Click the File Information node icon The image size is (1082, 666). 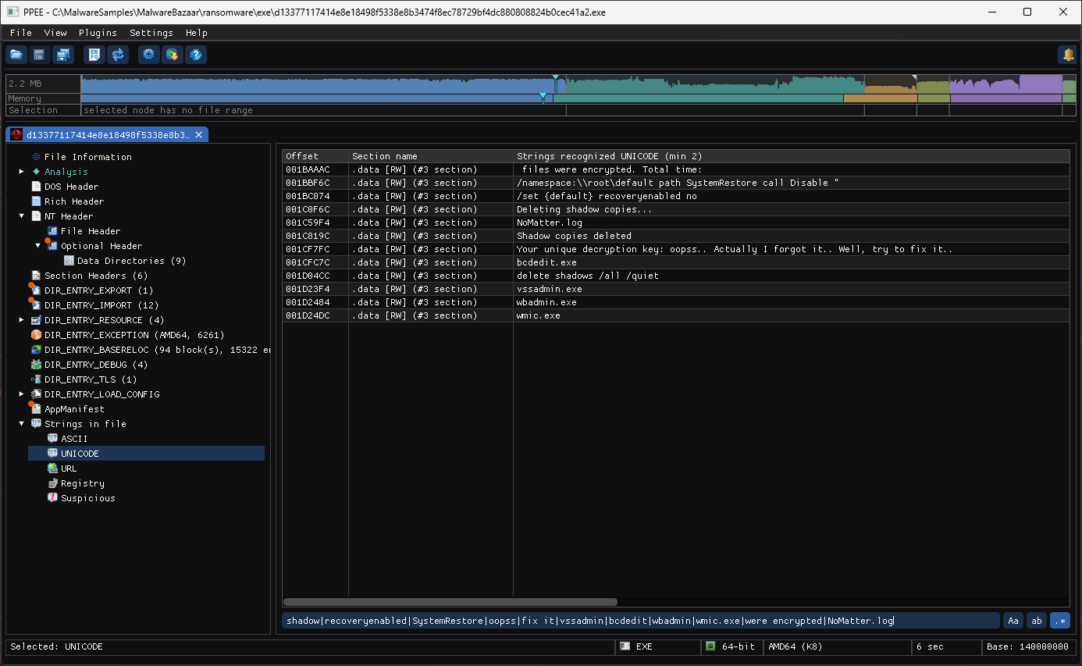[x=36, y=157]
